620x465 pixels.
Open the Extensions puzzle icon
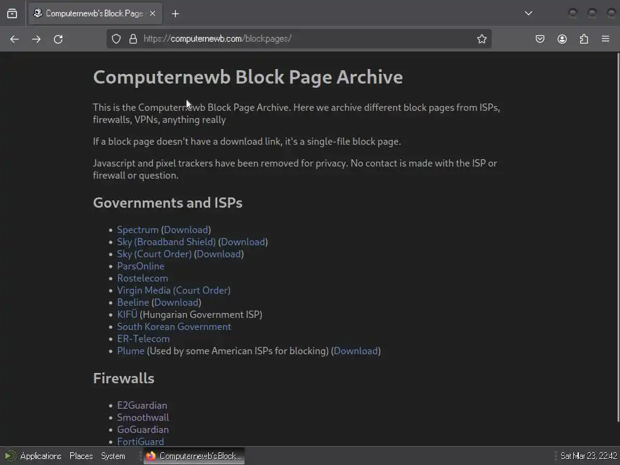tap(584, 39)
